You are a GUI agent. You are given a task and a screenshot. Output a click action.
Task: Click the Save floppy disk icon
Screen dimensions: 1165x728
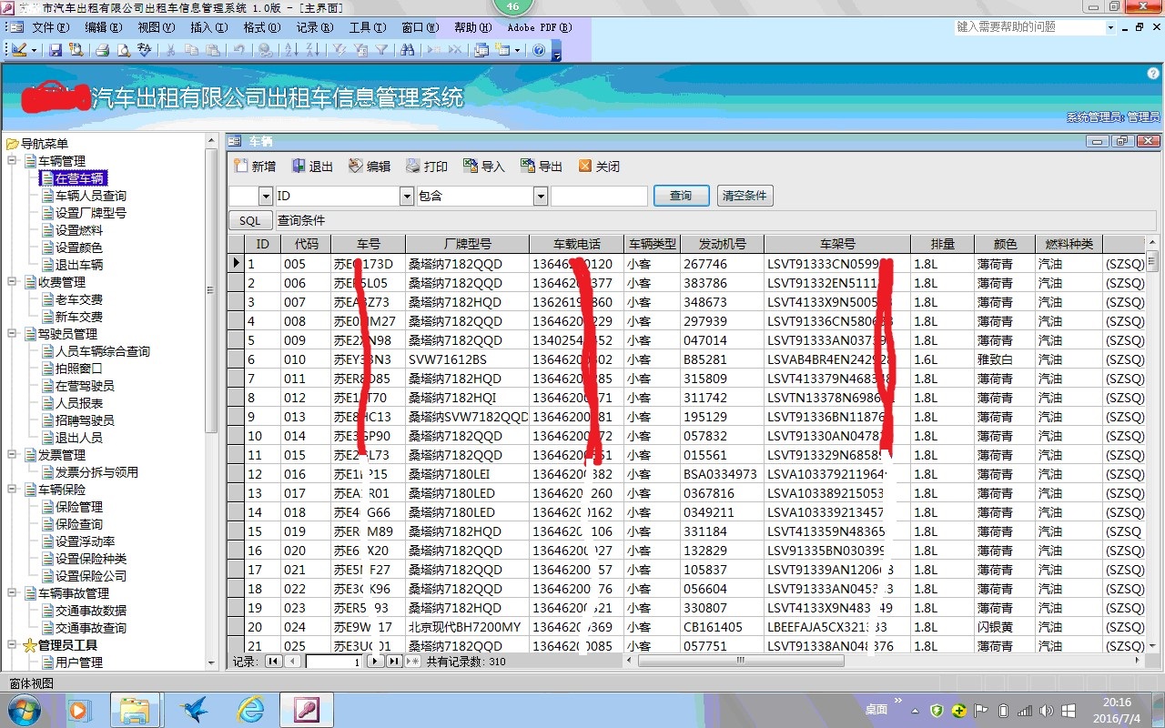pos(56,50)
